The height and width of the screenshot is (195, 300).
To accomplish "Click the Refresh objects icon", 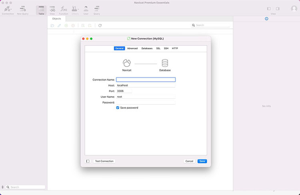I will coord(100,26).
